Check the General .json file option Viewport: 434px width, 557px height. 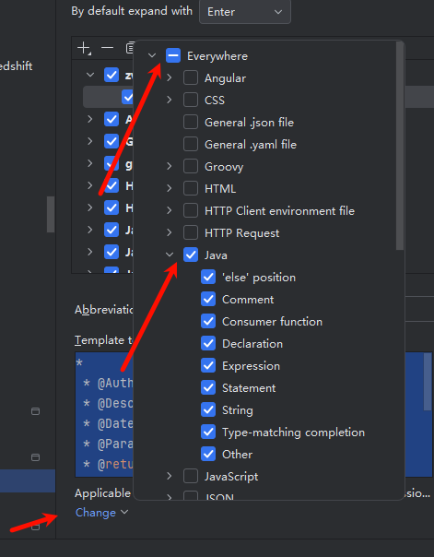(191, 123)
